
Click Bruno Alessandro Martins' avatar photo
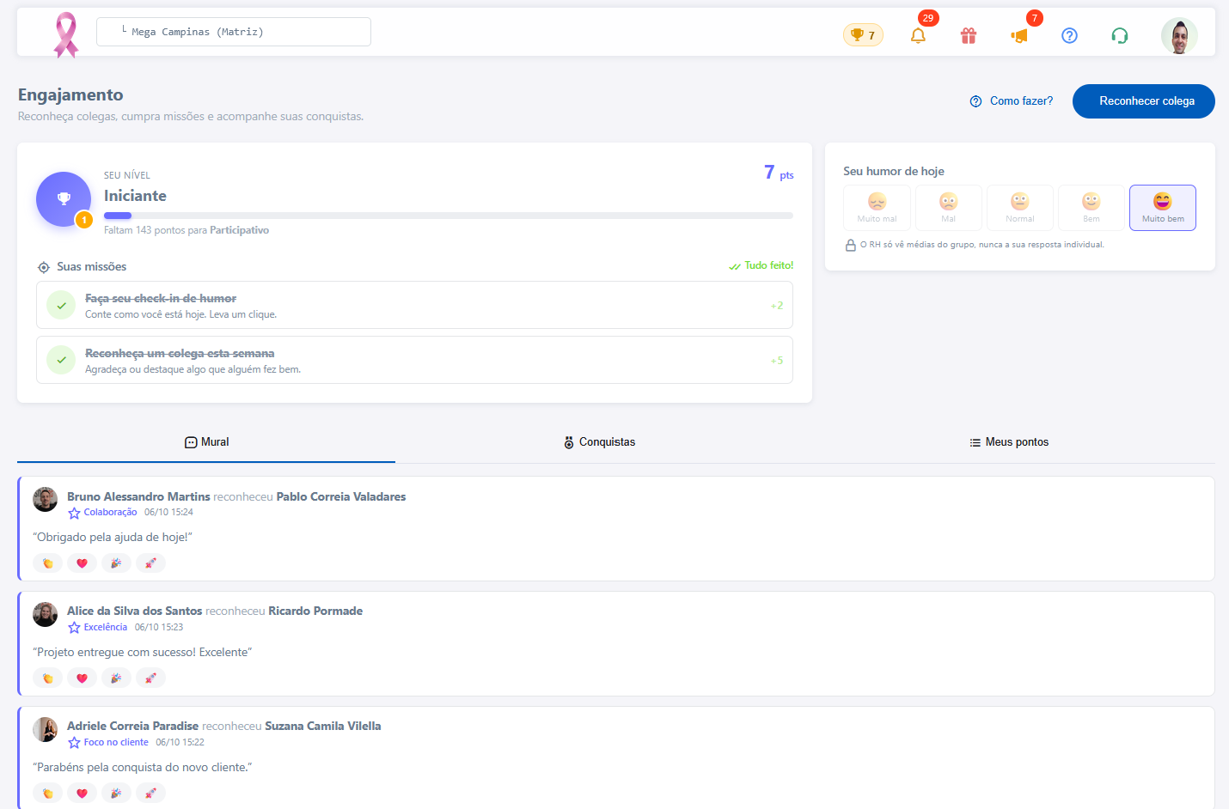46,500
